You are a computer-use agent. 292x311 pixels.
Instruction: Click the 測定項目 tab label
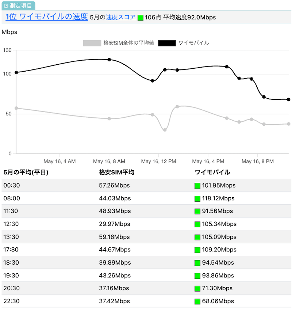[x=20, y=6]
